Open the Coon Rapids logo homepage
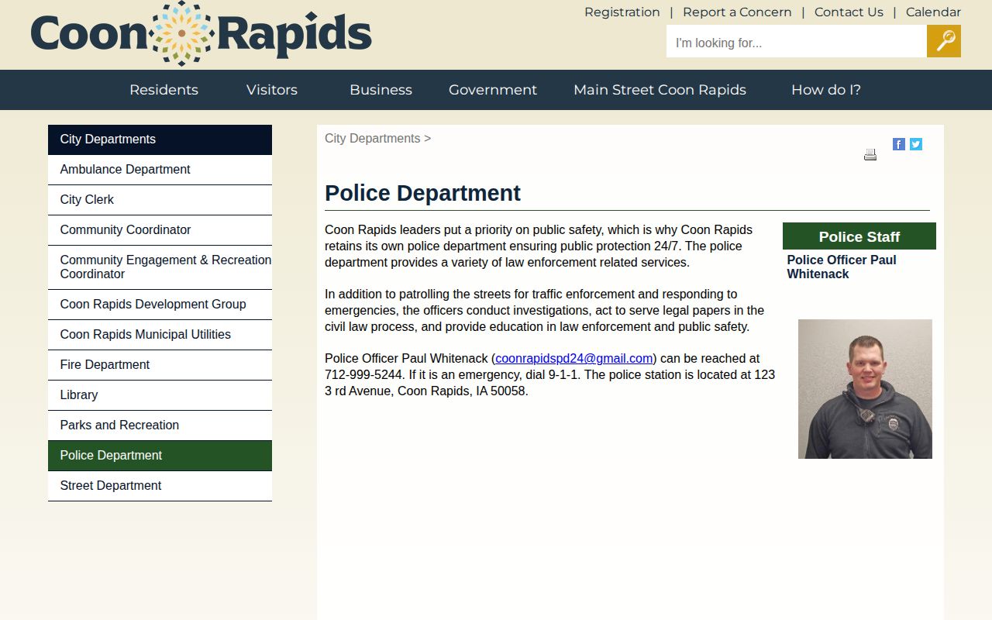 [x=201, y=33]
